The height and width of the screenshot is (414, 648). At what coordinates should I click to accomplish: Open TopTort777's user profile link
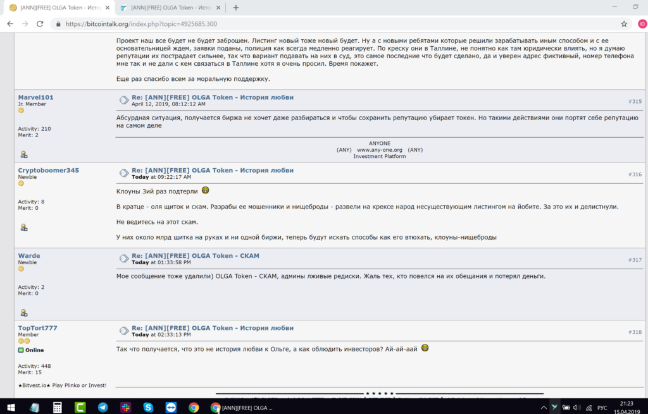point(37,328)
